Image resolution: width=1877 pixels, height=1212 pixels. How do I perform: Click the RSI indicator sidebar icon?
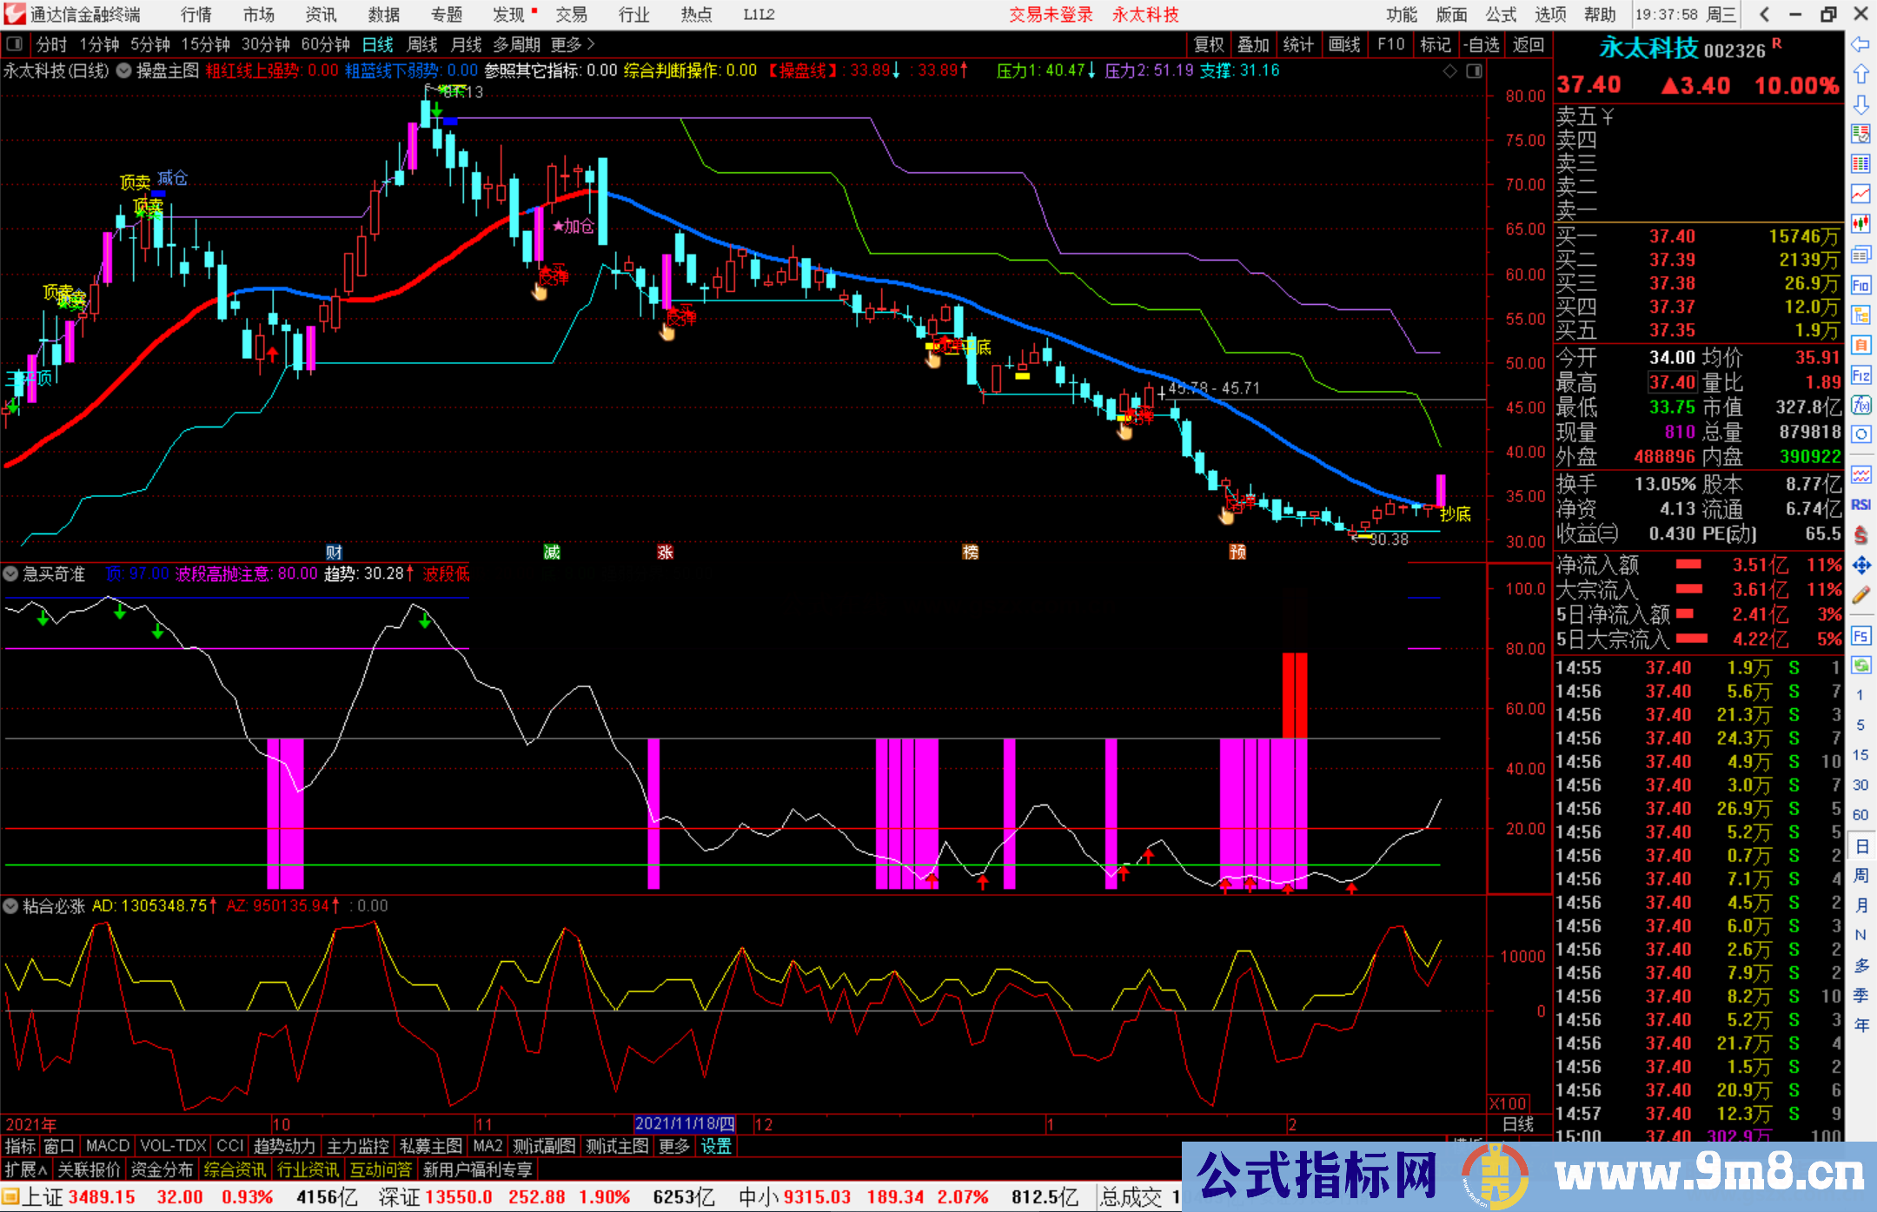click(x=1860, y=505)
